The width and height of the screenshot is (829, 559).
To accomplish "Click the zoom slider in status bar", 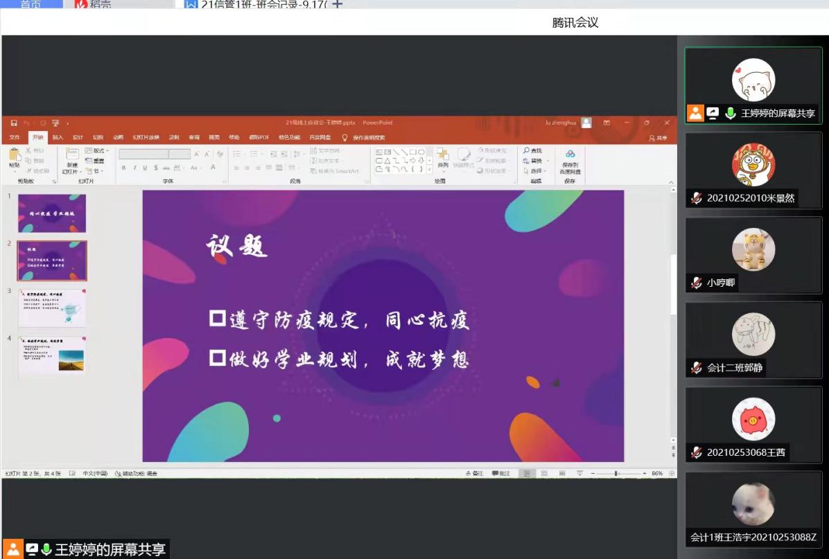I will (616, 473).
